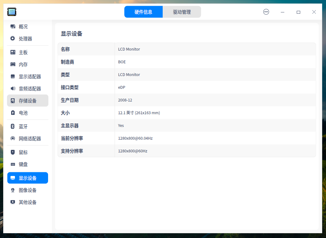Switch to the 驱动管理 tab
This screenshot has width=326, height=238.
point(182,12)
